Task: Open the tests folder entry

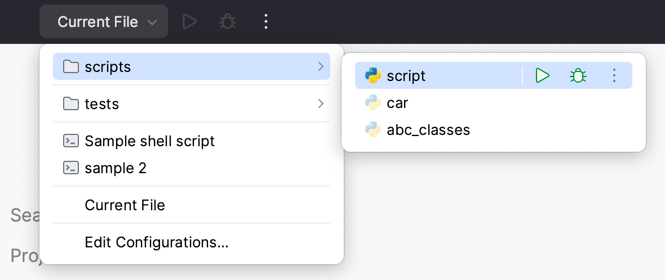Action: (102, 103)
